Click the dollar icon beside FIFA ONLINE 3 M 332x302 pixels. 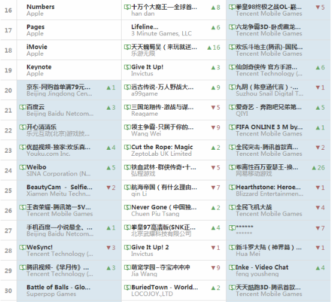232,127
